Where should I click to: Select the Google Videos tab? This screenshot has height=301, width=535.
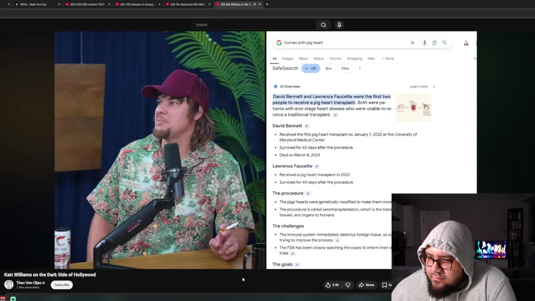(x=318, y=59)
